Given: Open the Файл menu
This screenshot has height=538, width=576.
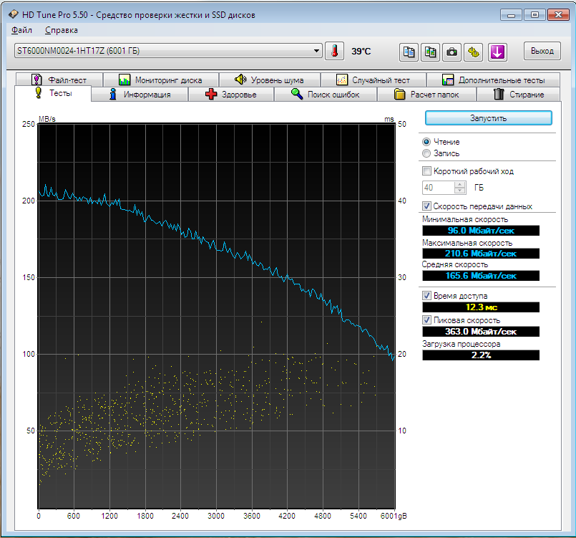Looking at the screenshot, I should (21, 30).
